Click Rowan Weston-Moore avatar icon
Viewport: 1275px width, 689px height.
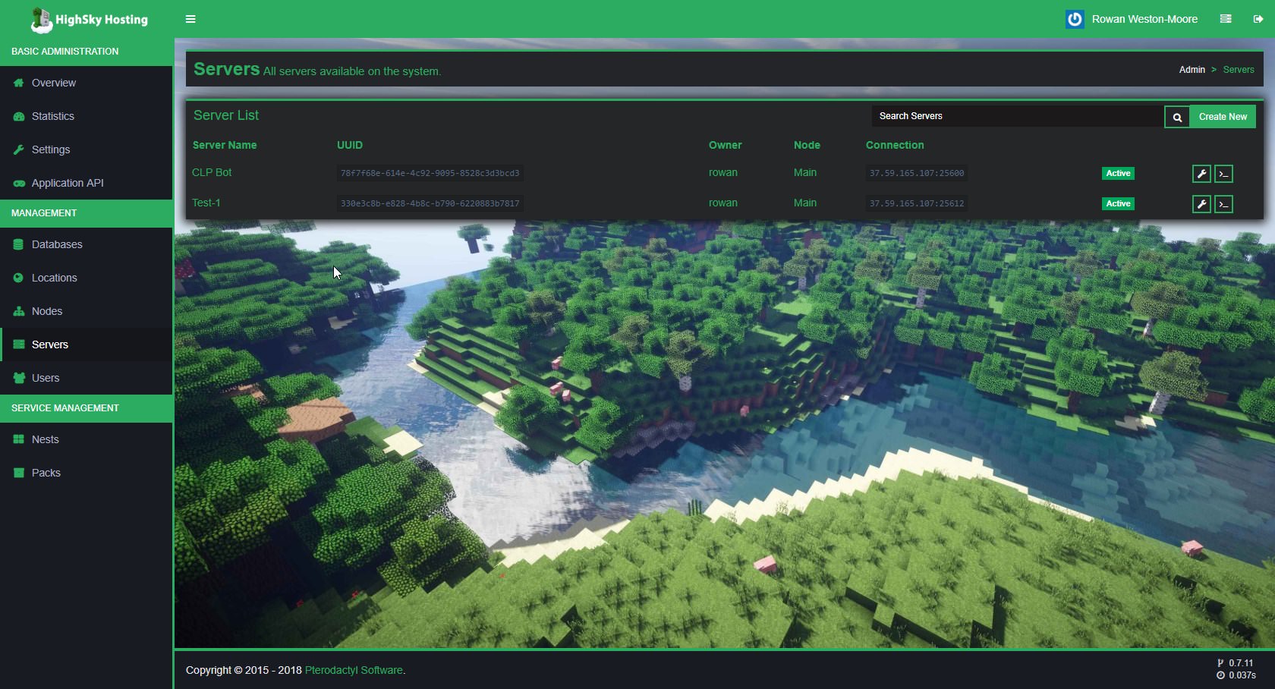pyautogui.click(x=1074, y=19)
